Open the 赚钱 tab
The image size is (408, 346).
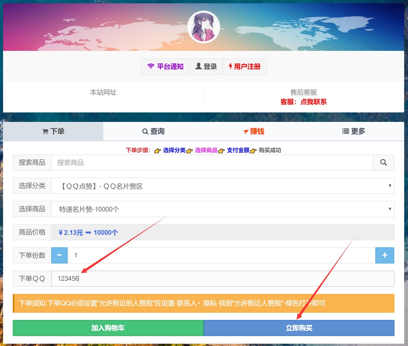coord(253,131)
